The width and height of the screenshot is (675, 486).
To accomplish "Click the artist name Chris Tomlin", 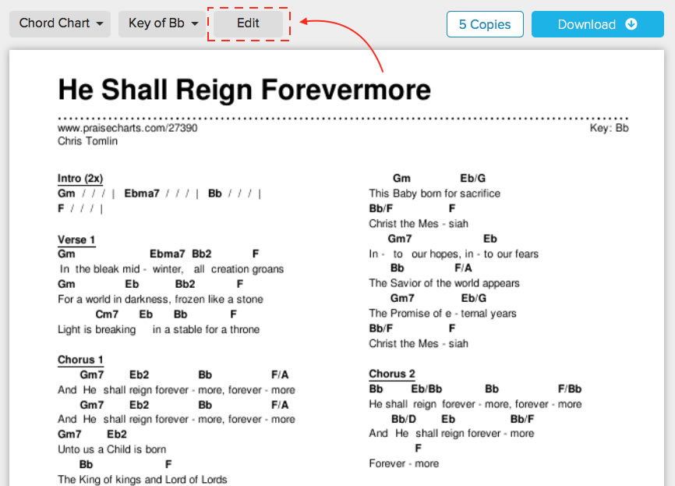I will pos(87,141).
